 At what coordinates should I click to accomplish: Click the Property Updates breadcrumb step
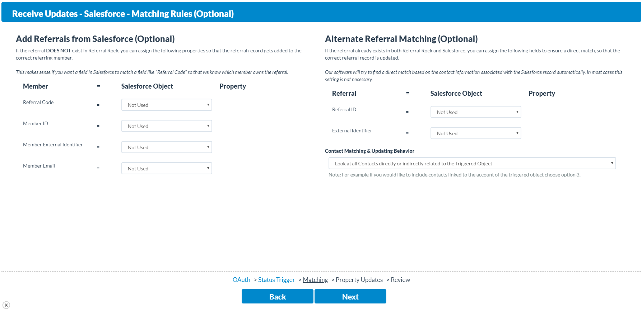click(359, 280)
